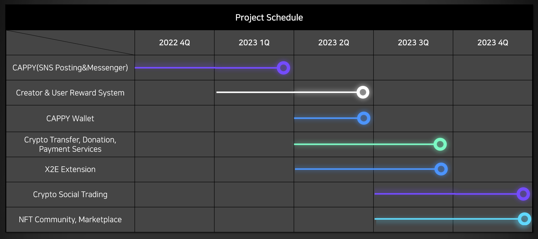Click the CAPPY SNS Posting purple end marker

point(283,68)
